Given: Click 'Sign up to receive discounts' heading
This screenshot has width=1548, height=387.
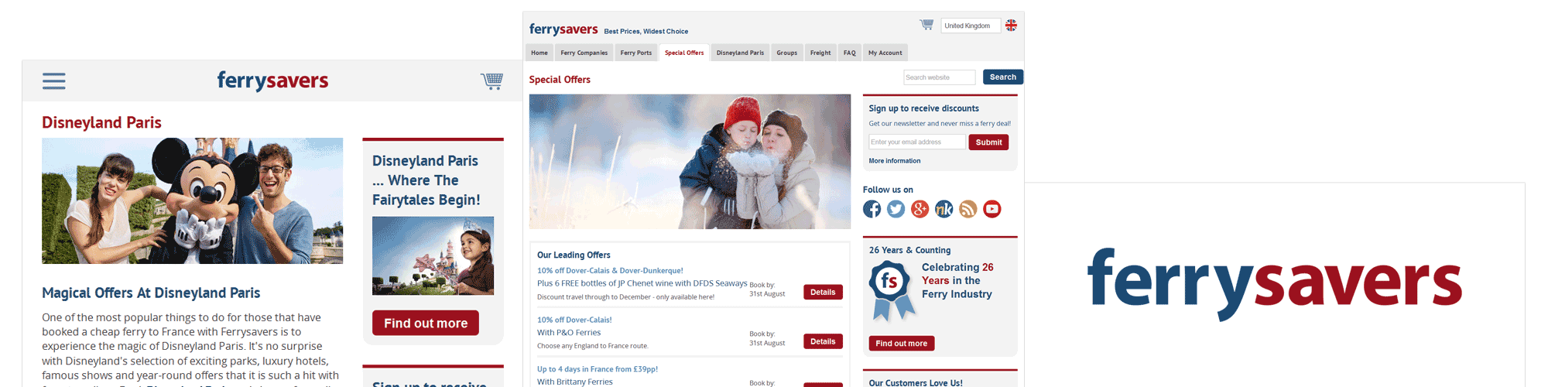Looking at the screenshot, I should click(923, 108).
